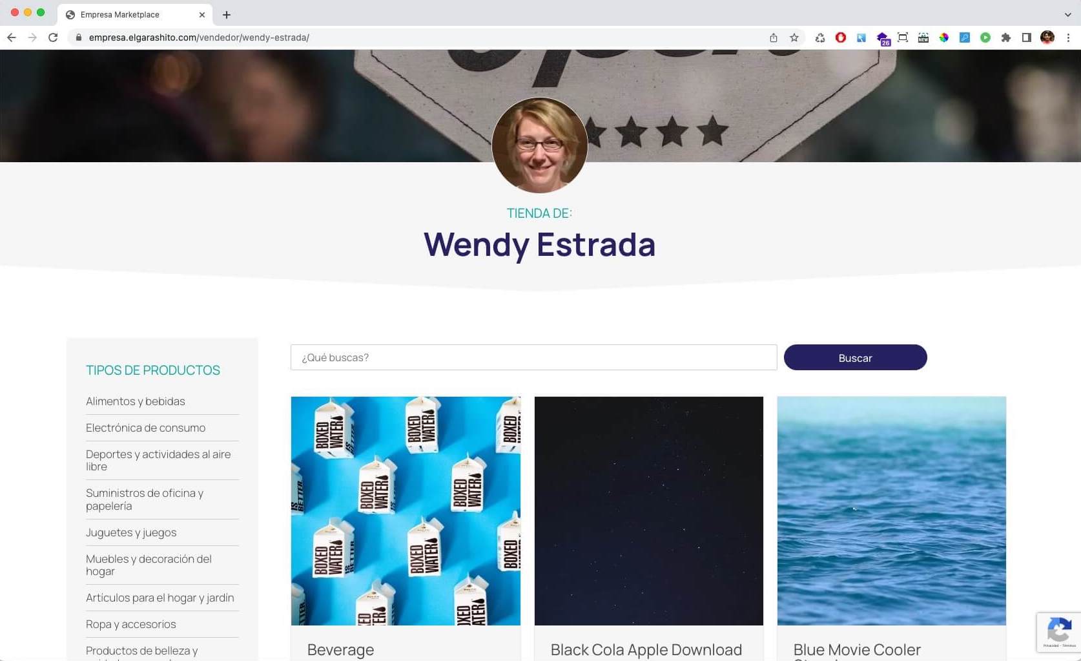Viewport: 1081px width, 661px height.
Task: Open Muebles y decoración del hogar
Action: [149, 565]
